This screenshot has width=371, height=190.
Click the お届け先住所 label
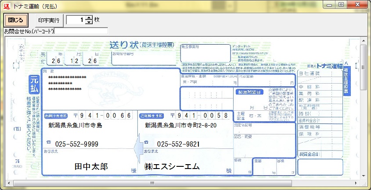click(56, 116)
